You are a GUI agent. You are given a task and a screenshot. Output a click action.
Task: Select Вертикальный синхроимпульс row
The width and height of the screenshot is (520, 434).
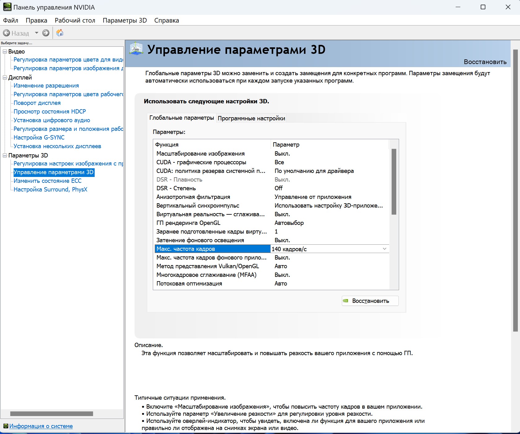(271, 206)
